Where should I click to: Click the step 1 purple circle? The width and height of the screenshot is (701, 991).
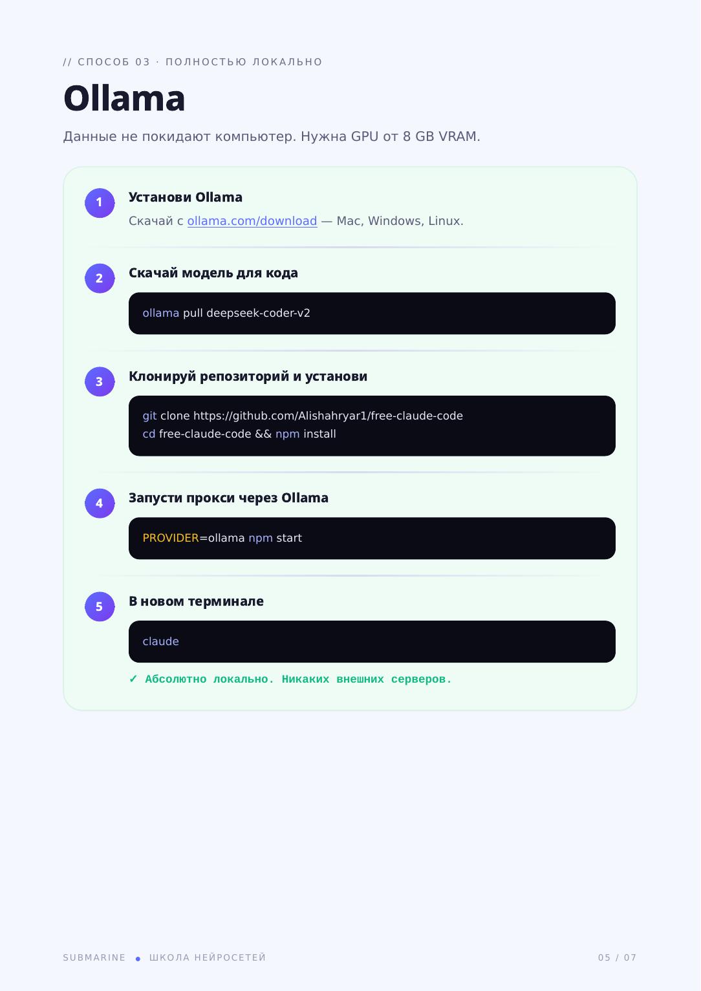pos(100,203)
